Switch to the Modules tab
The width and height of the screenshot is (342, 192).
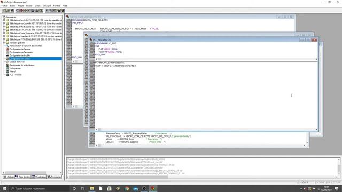click(x=9, y=177)
